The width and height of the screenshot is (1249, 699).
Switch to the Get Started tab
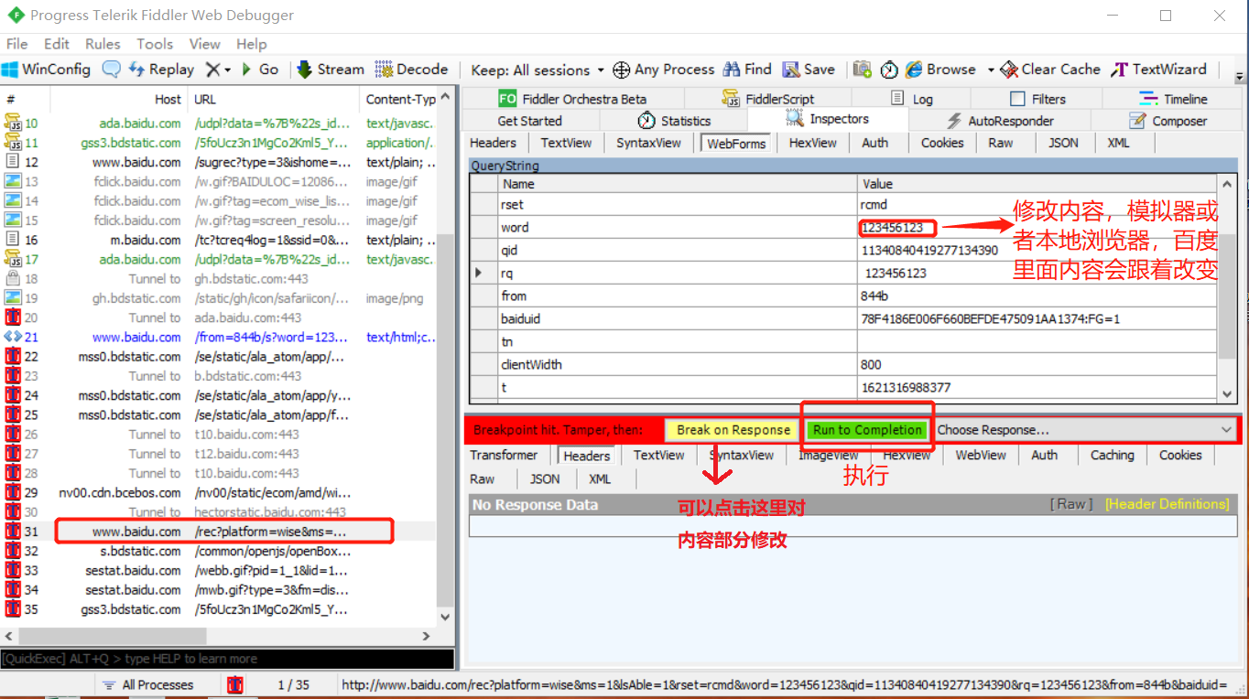coord(529,121)
